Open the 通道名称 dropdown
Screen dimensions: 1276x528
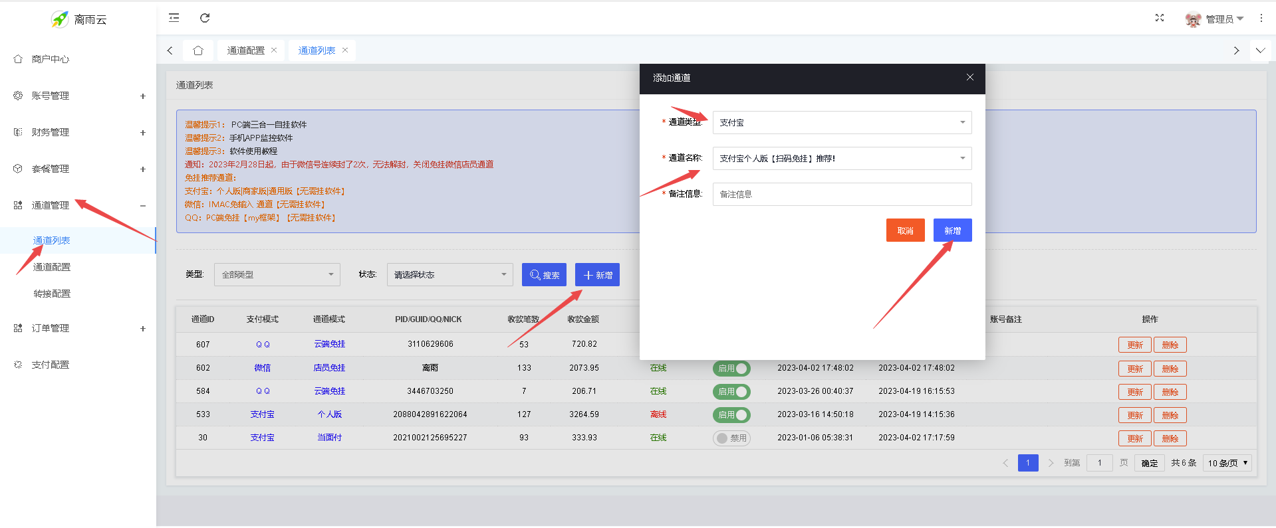pos(842,158)
